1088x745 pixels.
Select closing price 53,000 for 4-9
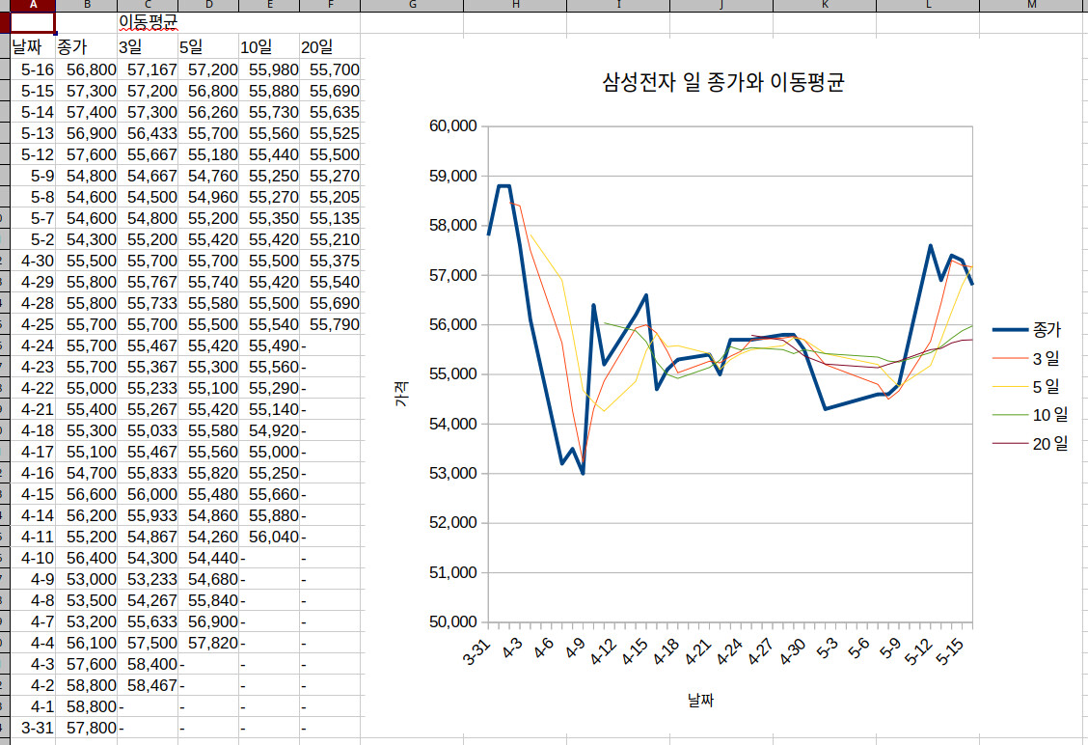click(87, 579)
